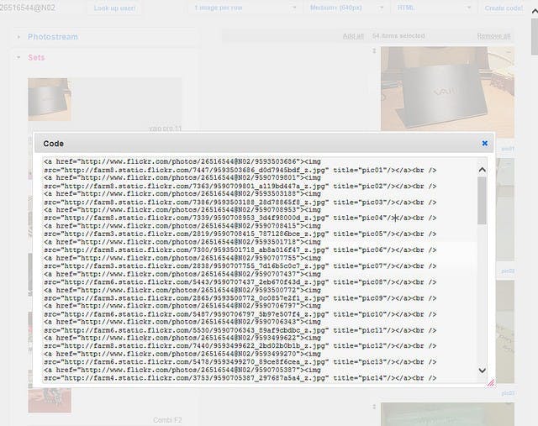The height and width of the screenshot is (426, 538).
Task: Click the textarea scrollbar up arrow
Action: (483, 170)
